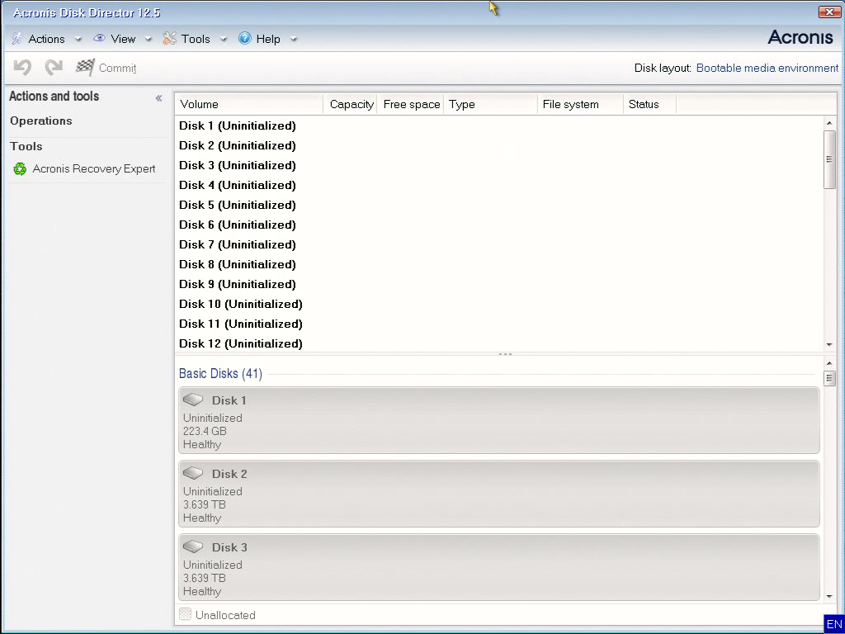Select Disk 11 (Uninitialized) row
This screenshot has height=634, width=845.
pos(499,324)
